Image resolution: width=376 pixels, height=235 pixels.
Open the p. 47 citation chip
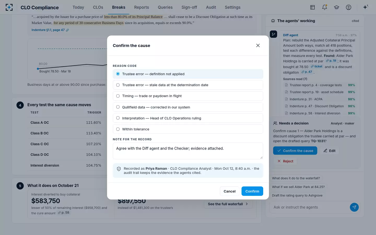[x=307, y=72]
